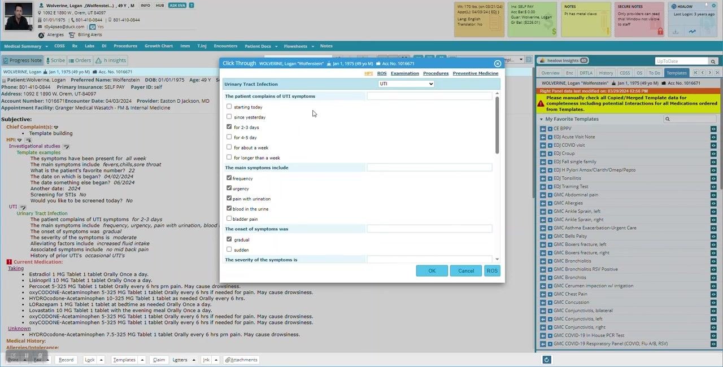Click the patient photo thumbnail
This screenshot has width=723, height=367.
18,16
